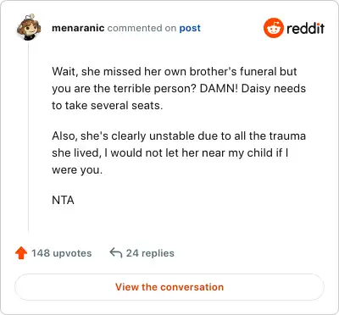
Task: Click the word 'DAMN!' in the comment
Action: coord(219,89)
